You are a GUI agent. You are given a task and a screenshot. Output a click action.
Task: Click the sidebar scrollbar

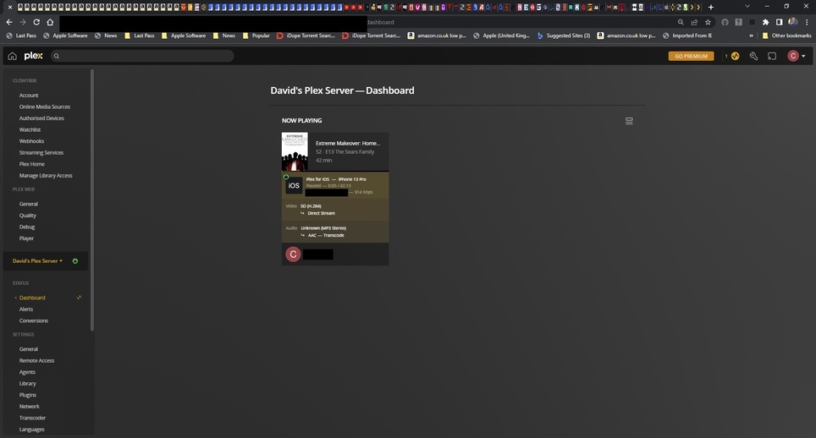click(x=92, y=200)
